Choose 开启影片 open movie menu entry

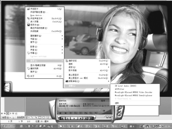[45, 9]
